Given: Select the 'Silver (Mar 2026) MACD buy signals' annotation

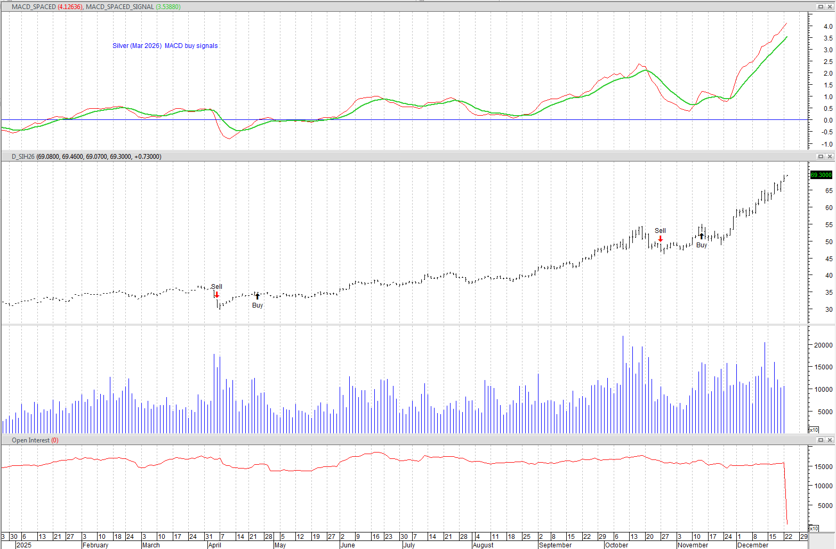Looking at the screenshot, I should [x=165, y=46].
